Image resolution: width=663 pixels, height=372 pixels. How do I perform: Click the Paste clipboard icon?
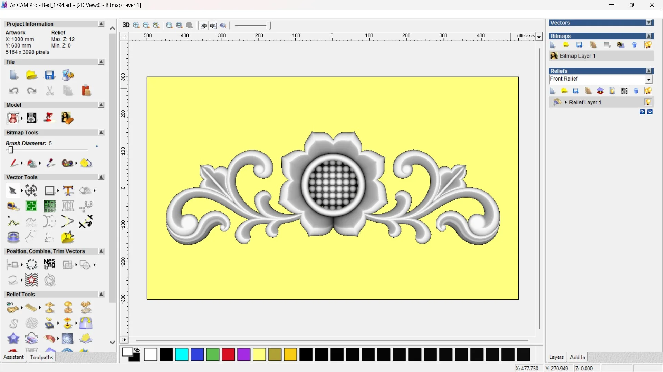click(86, 91)
